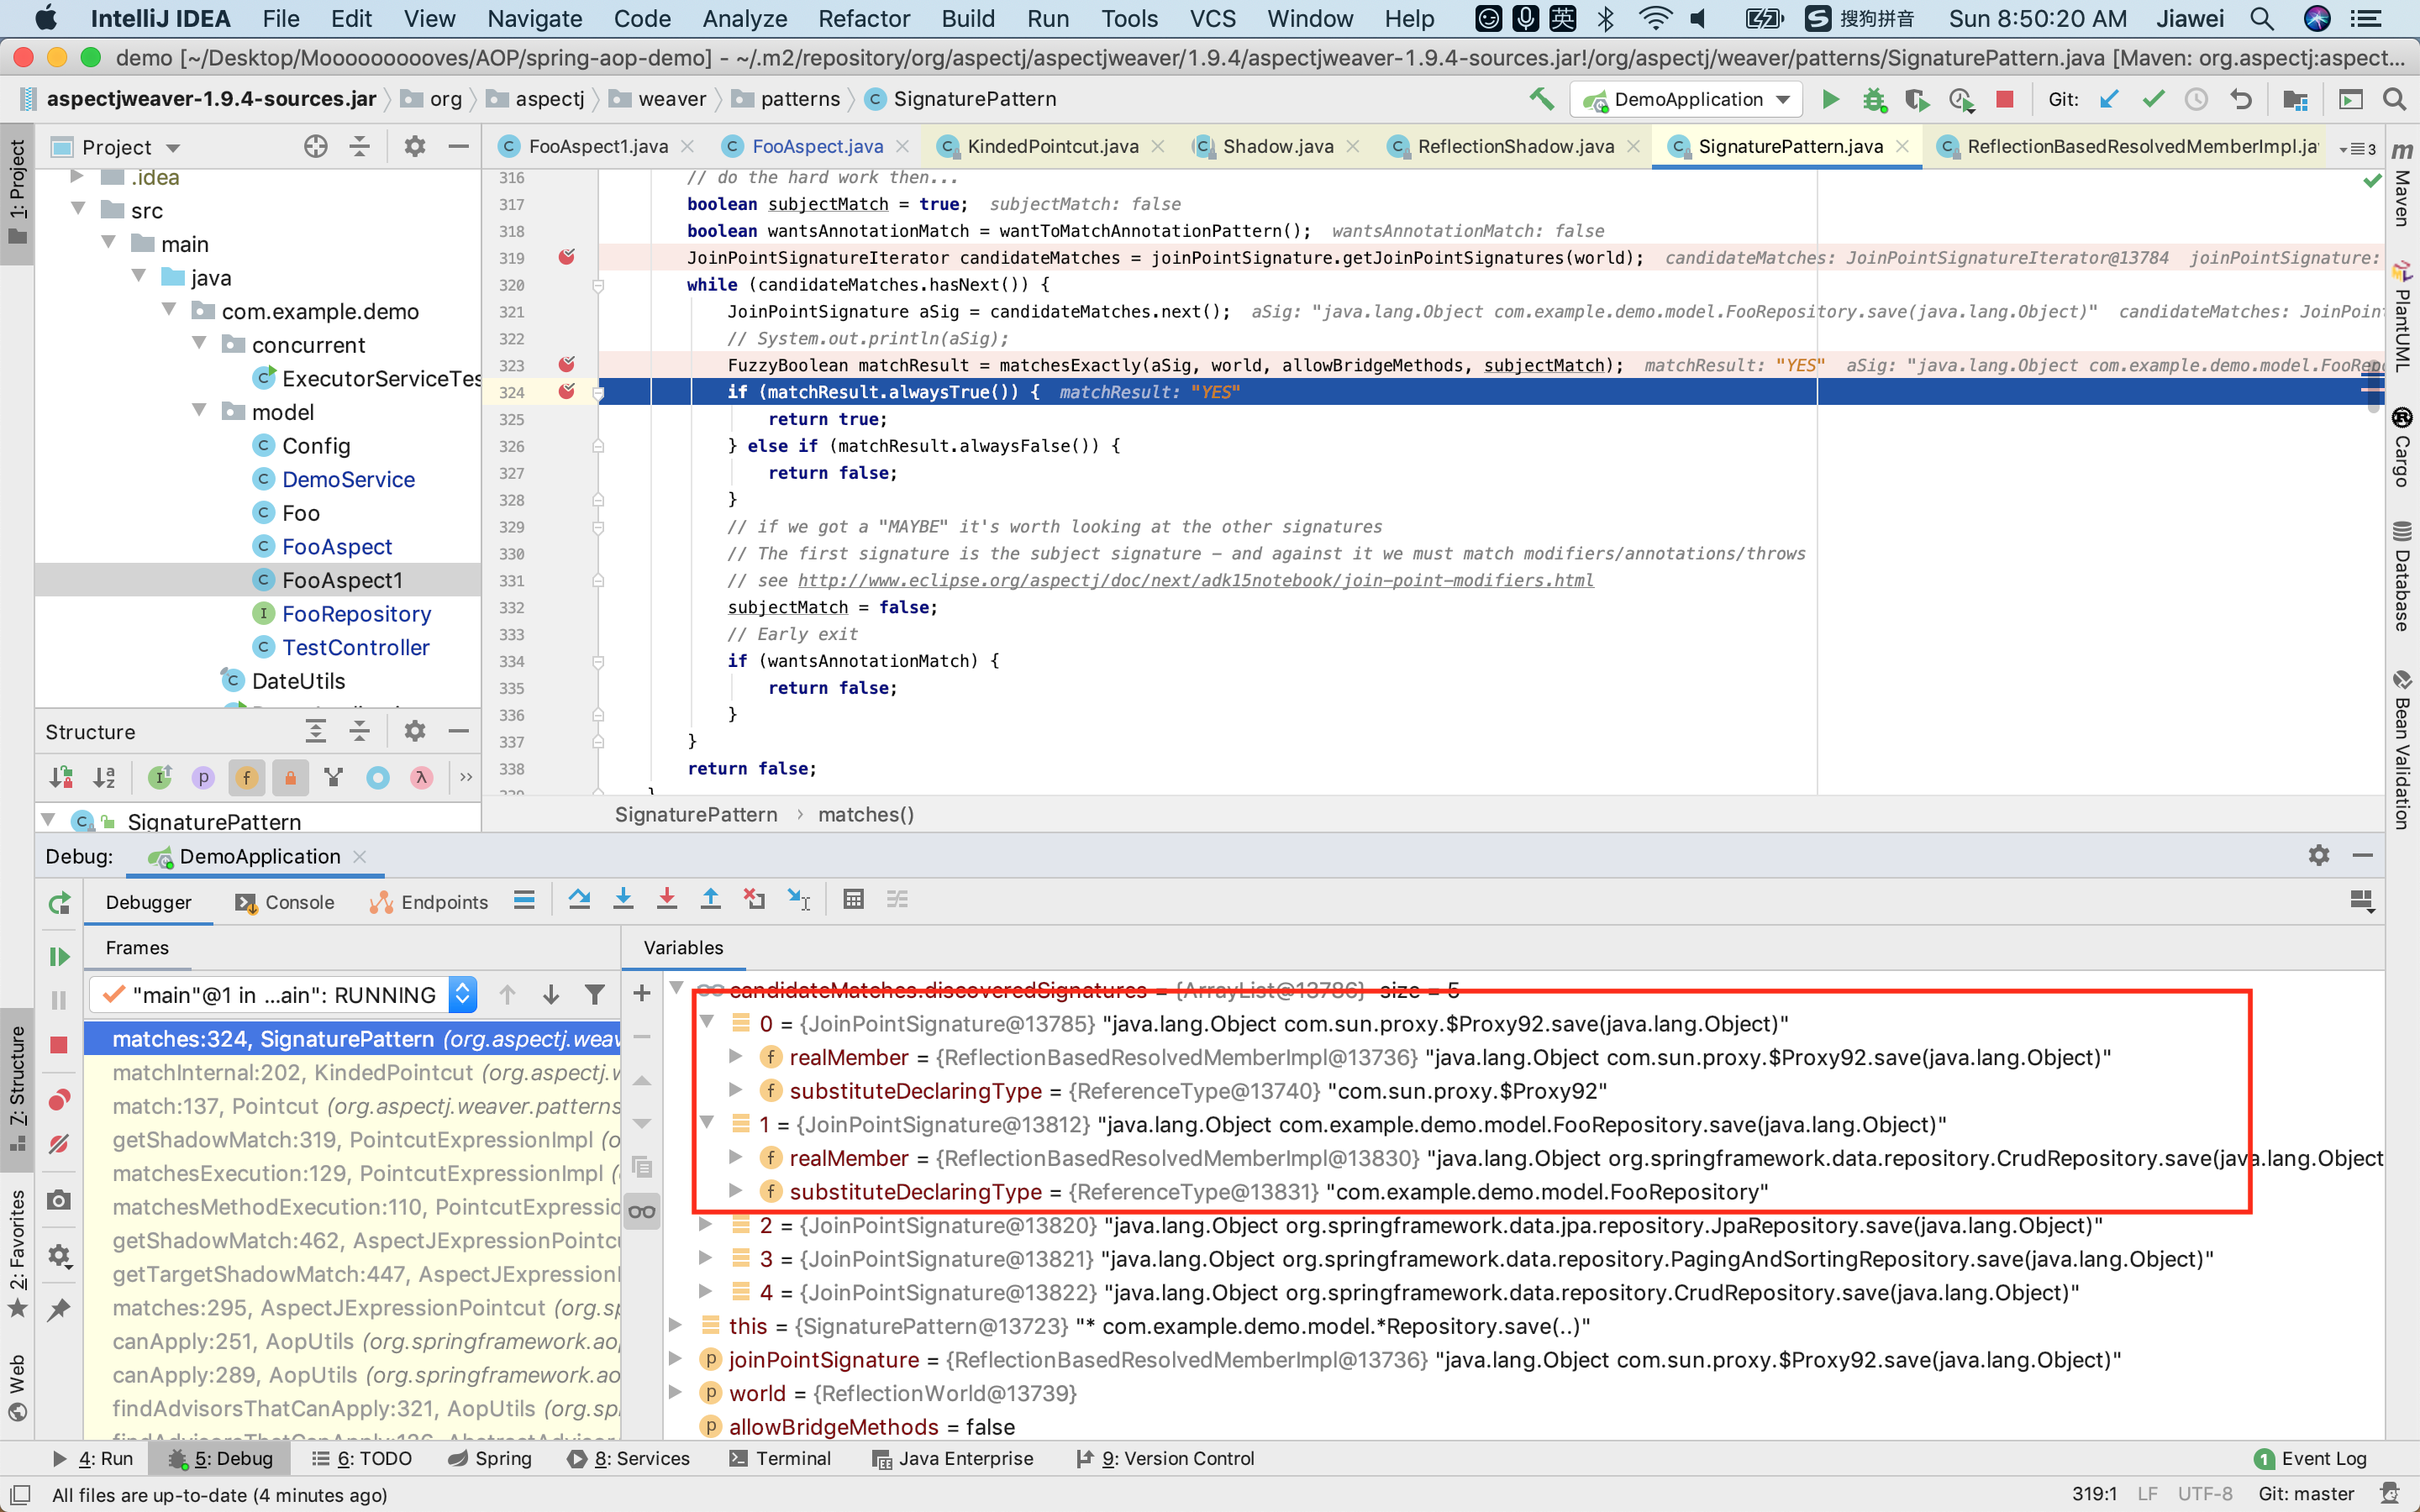Open the DemoApplication run configuration dropdown

(x=1784, y=99)
